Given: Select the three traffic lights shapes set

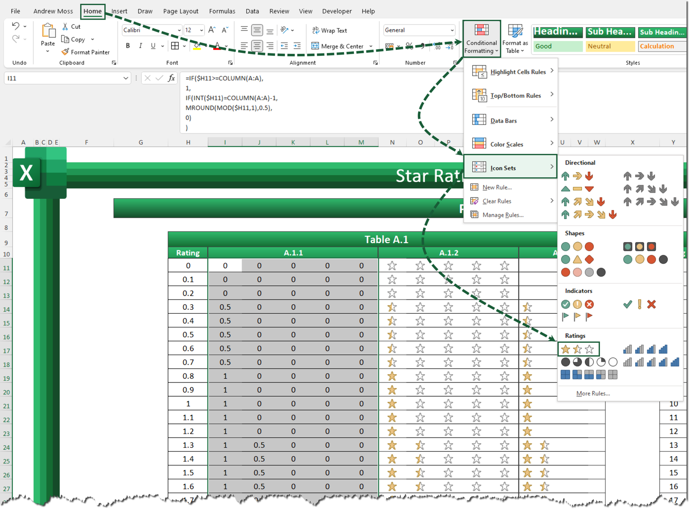Looking at the screenshot, I should point(577,247).
